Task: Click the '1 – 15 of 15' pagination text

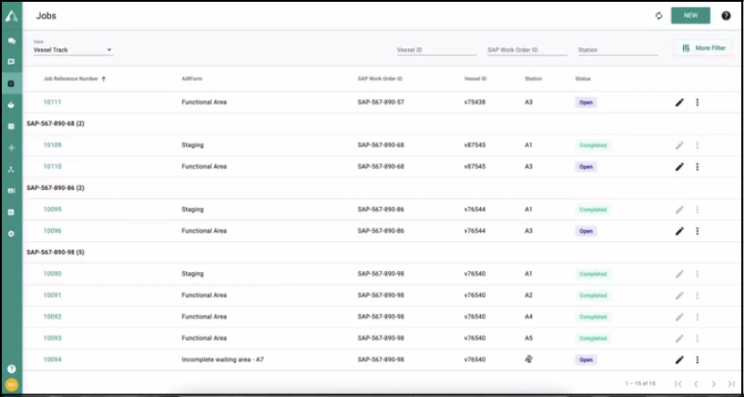Action: [x=640, y=384]
